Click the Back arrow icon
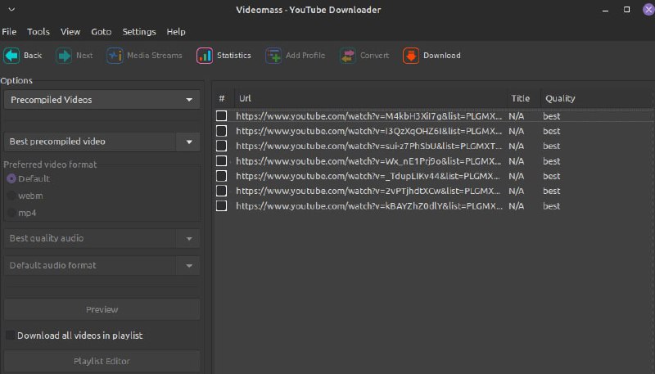The height and width of the screenshot is (374, 655). [11, 56]
